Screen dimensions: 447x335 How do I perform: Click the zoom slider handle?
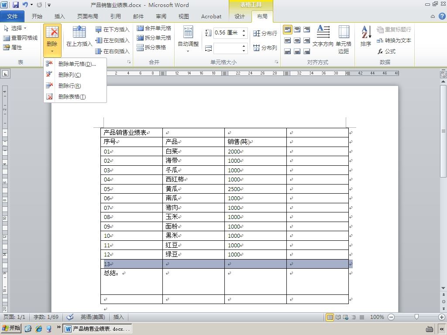[x=416, y=317]
